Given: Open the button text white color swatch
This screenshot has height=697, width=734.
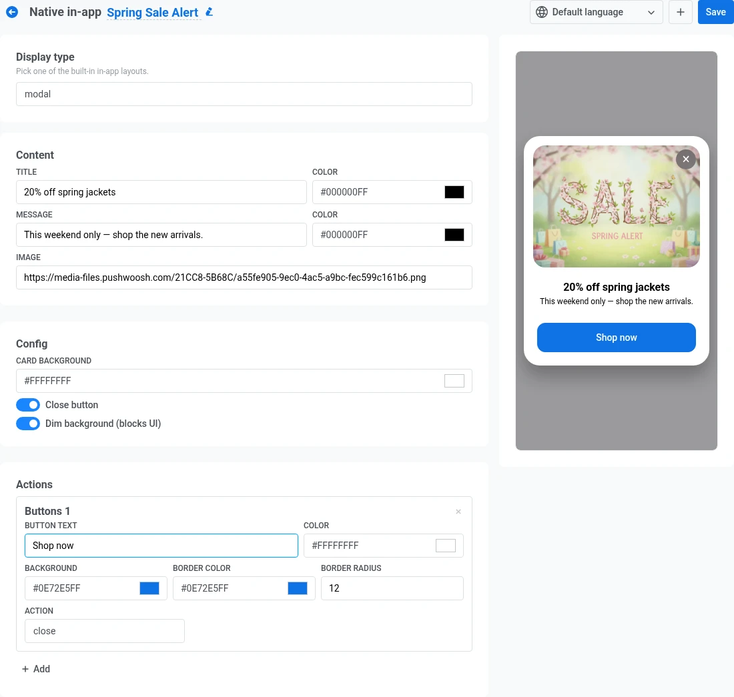Looking at the screenshot, I should coord(446,546).
